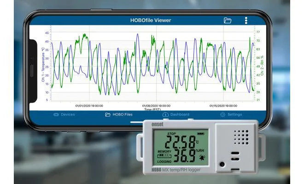Screen dimensions: 304x184
Task: Switch to the Dashboard tab
Action: coord(176,115)
